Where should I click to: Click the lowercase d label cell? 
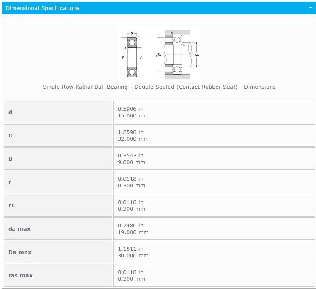[58, 112]
